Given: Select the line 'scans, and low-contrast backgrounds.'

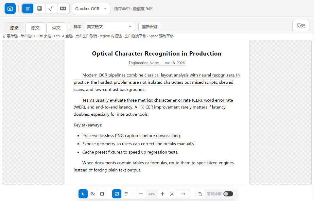Looking at the screenshot, I should click(x=109, y=90).
